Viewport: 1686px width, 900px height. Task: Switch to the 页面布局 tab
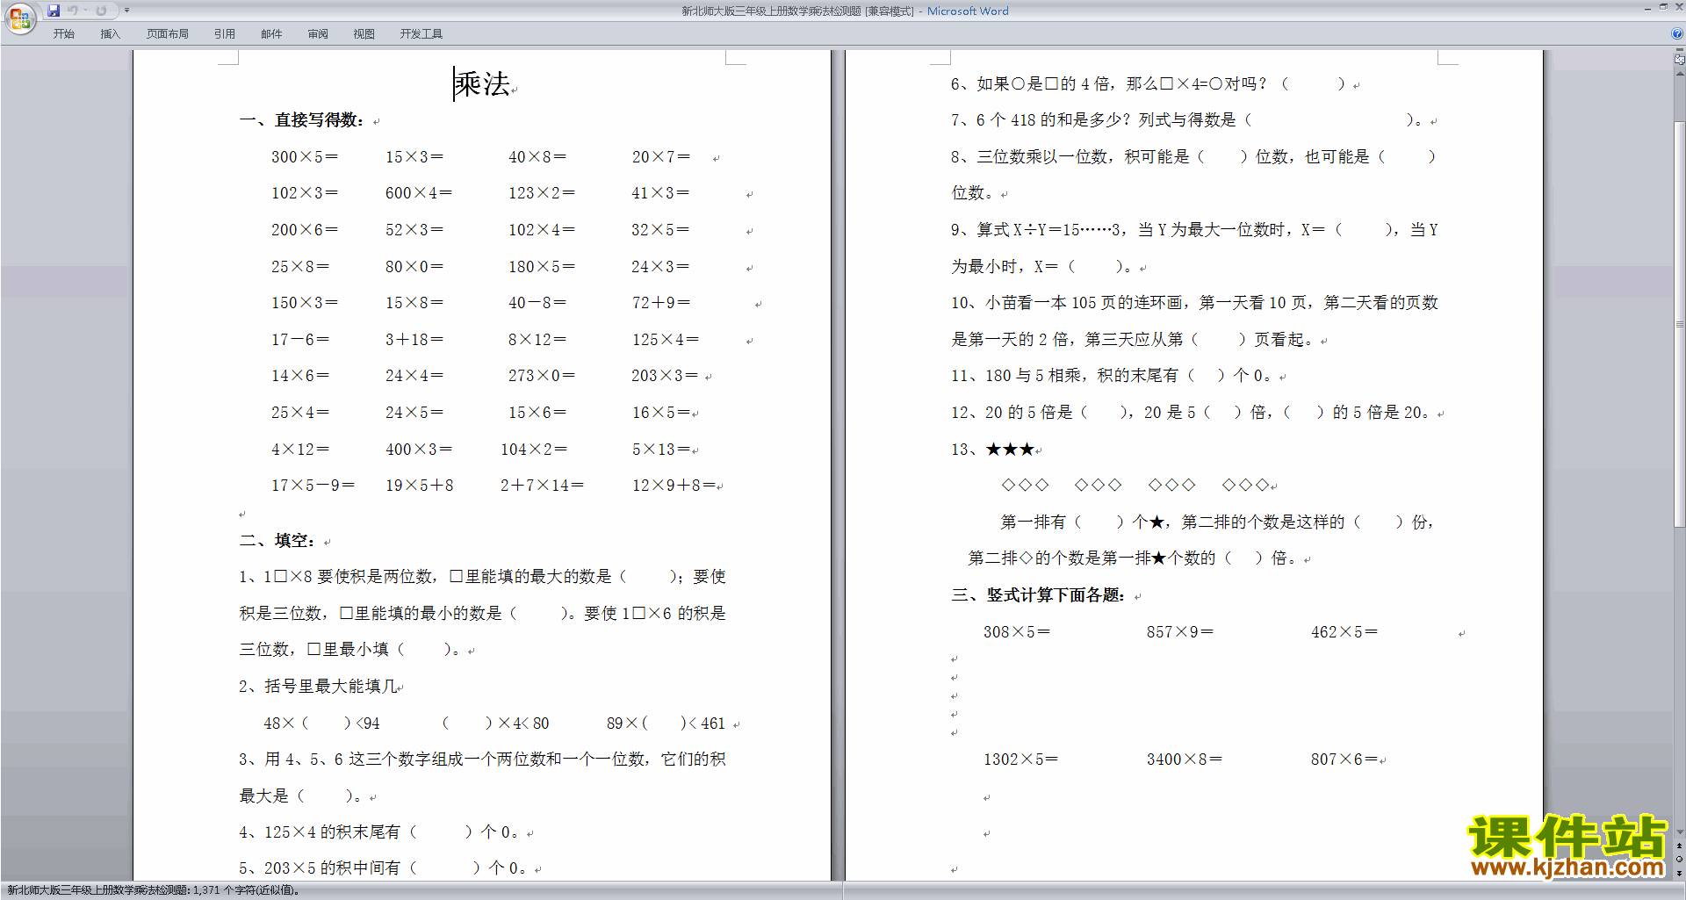click(168, 33)
